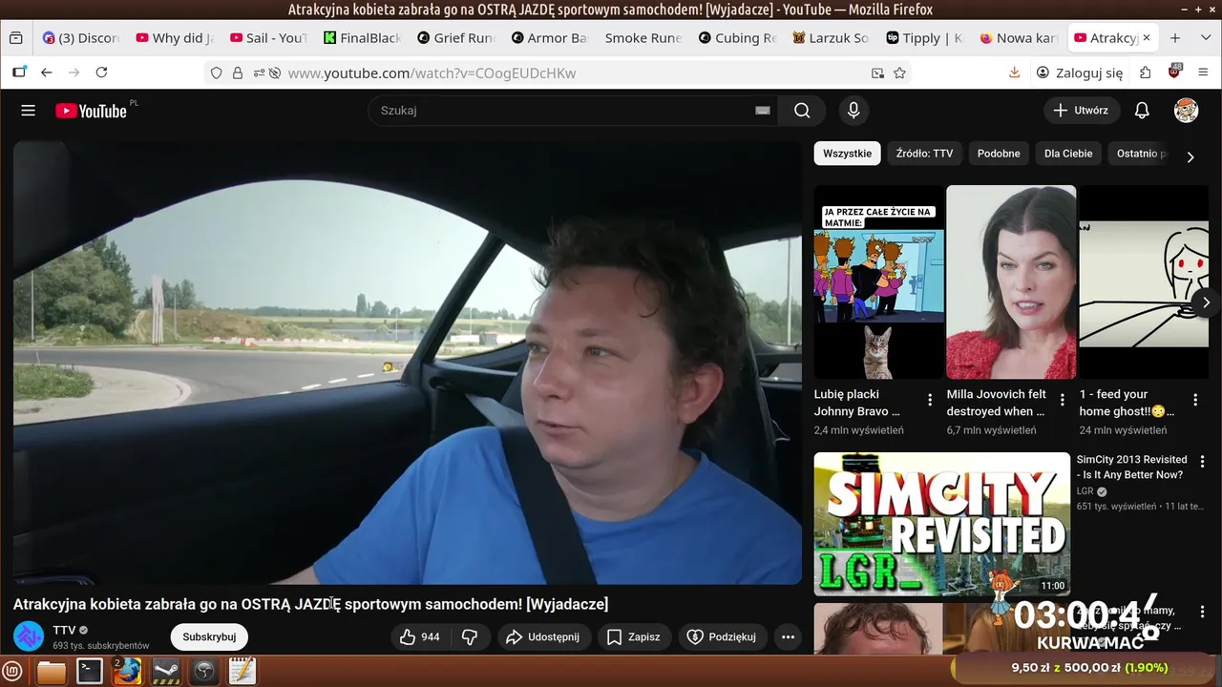Open Firefox extensions puzzle icon
Screen dimensions: 1222x687
coord(1146,73)
